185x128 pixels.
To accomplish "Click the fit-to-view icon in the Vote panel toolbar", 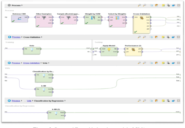I will pyautogui.click(x=178, y=63).
